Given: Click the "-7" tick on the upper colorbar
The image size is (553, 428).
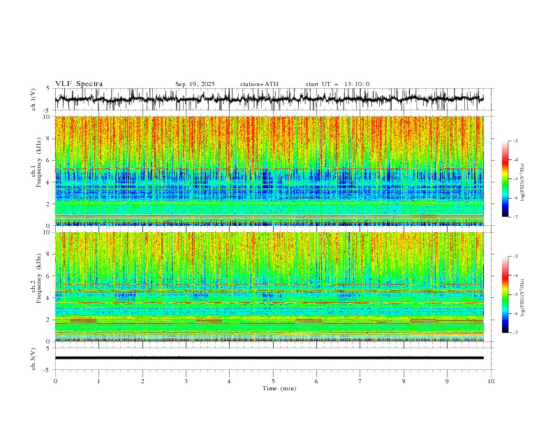Looking at the screenshot, I should (x=515, y=217).
